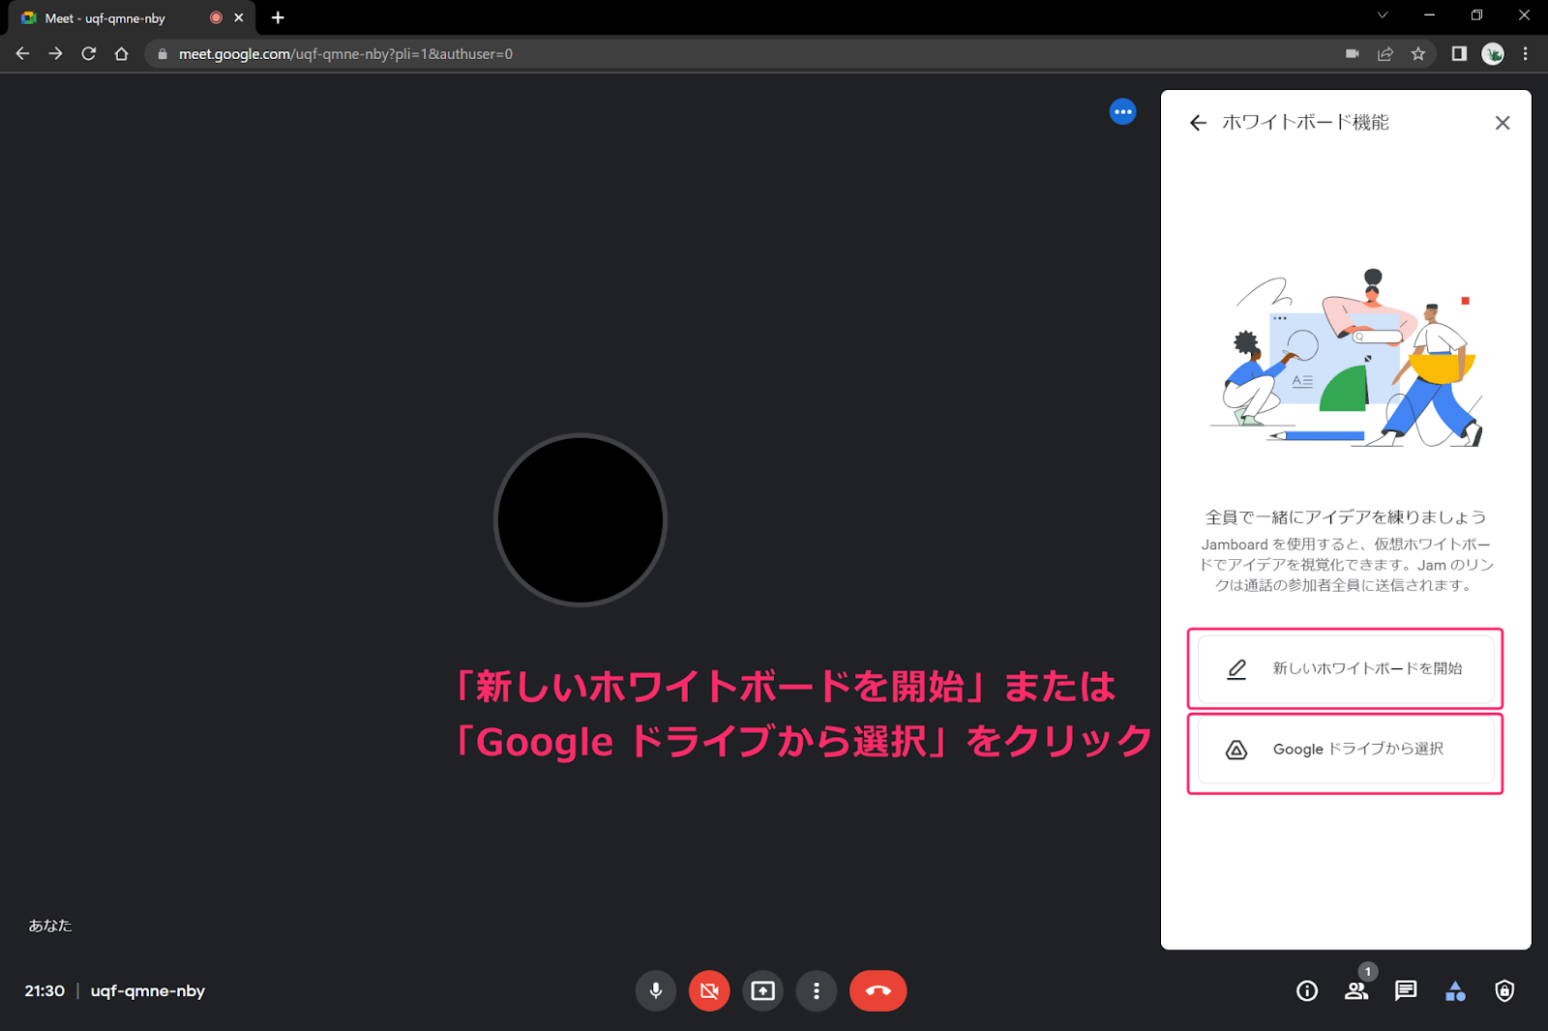Click the meeting code uqf-qmne-nby text
This screenshot has height=1031, width=1548.
[148, 990]
